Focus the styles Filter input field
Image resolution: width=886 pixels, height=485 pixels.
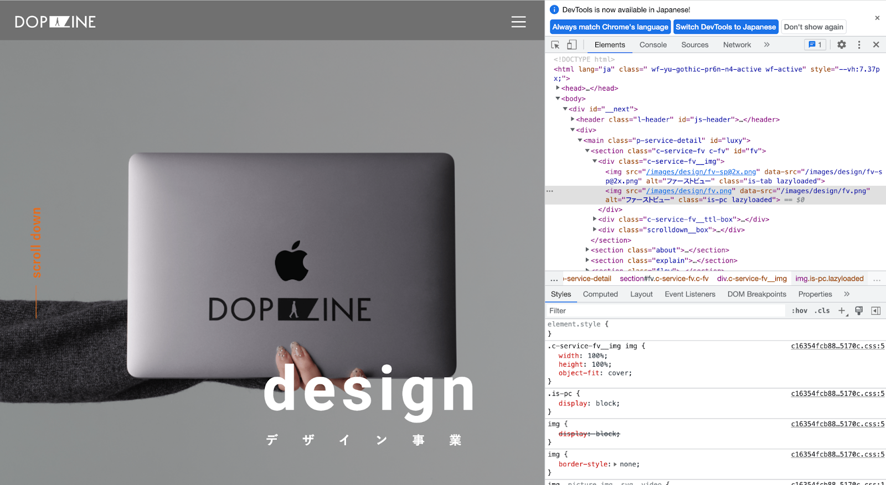pos(666,311)
